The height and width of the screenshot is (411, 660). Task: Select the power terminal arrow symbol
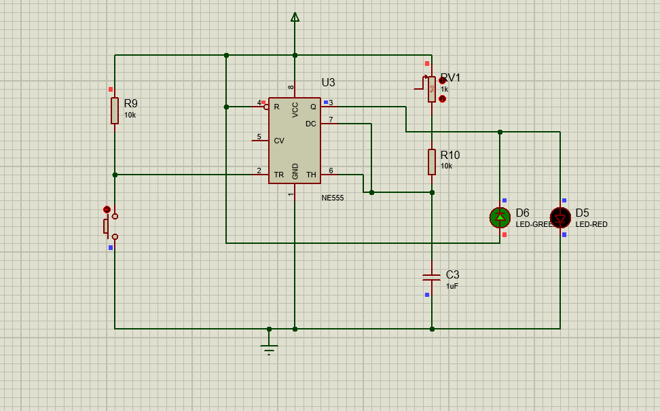pos(295,17)
